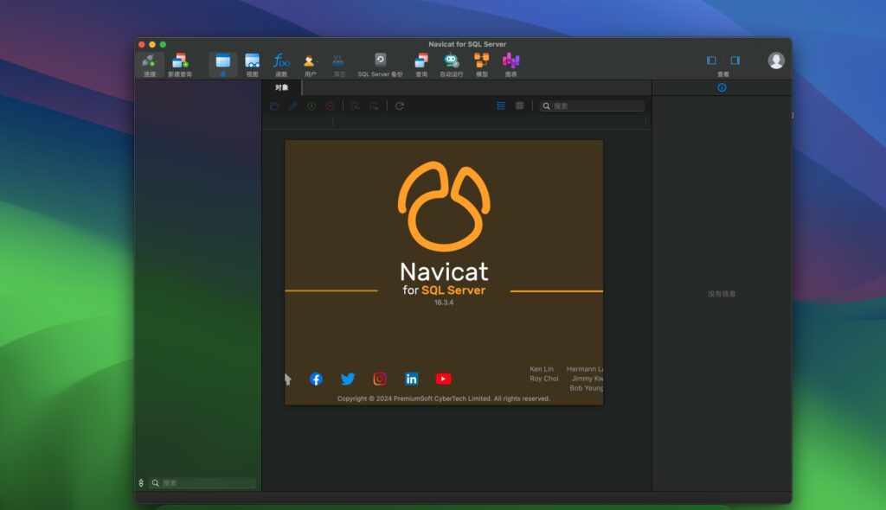Screen dimensions: 886x510
Task: Open a 新建查询 (New Query)
Action: 179,61
